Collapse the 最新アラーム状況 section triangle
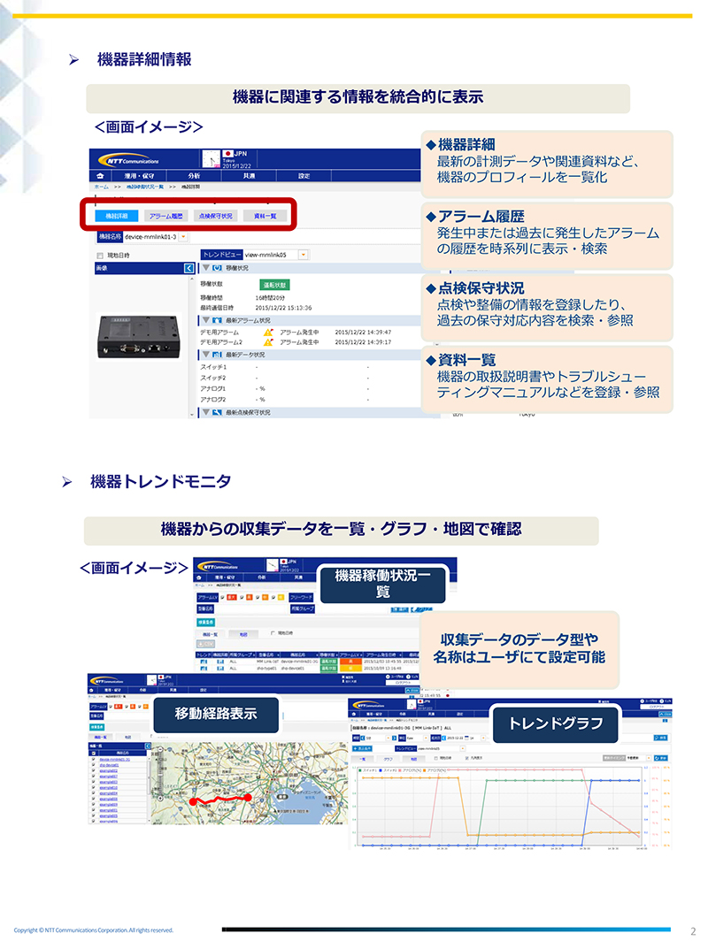The image size is (708, 941). [206, 320]
